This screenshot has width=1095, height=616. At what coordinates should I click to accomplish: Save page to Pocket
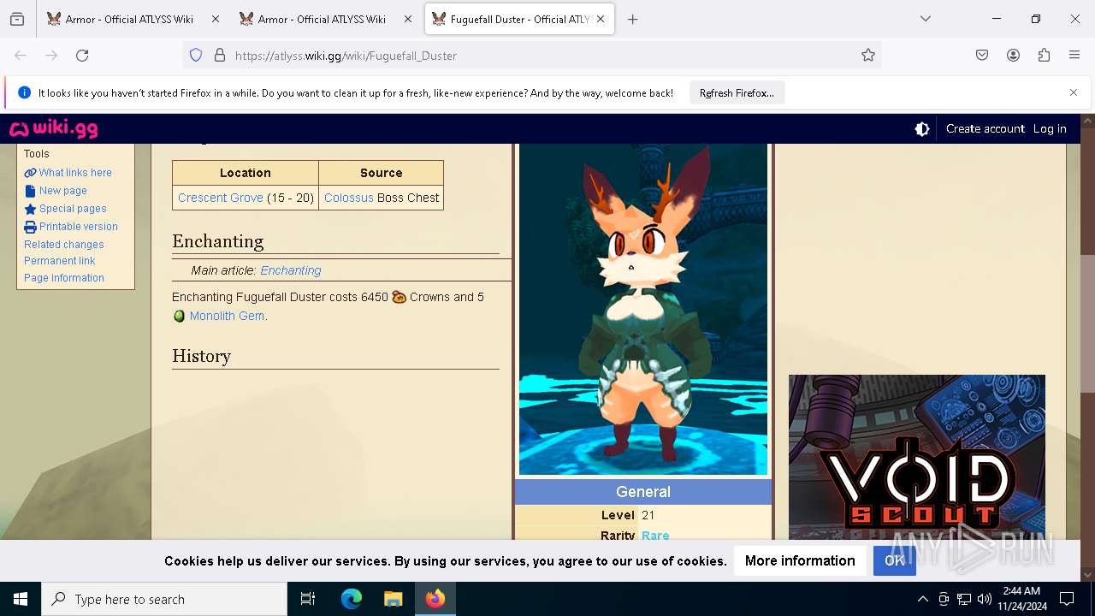982,55
